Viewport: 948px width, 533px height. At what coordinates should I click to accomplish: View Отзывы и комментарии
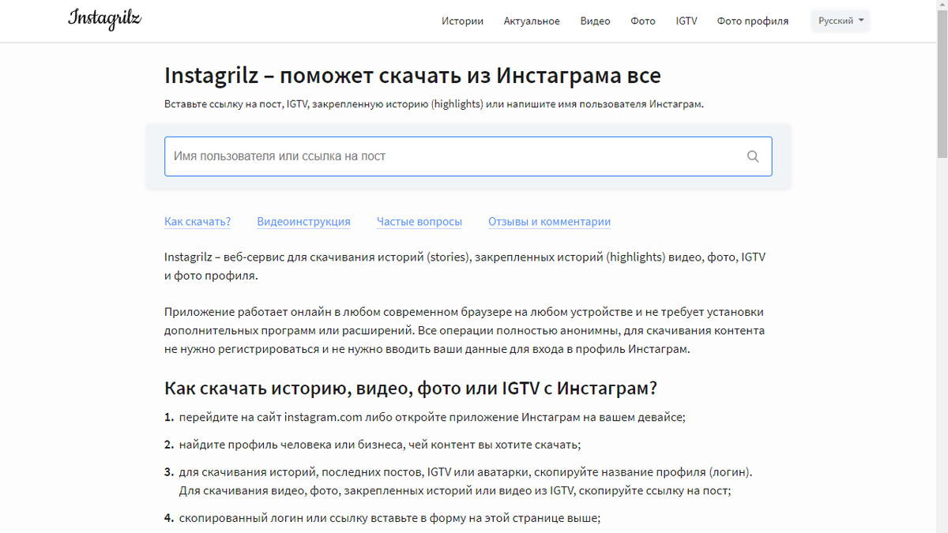549,221
